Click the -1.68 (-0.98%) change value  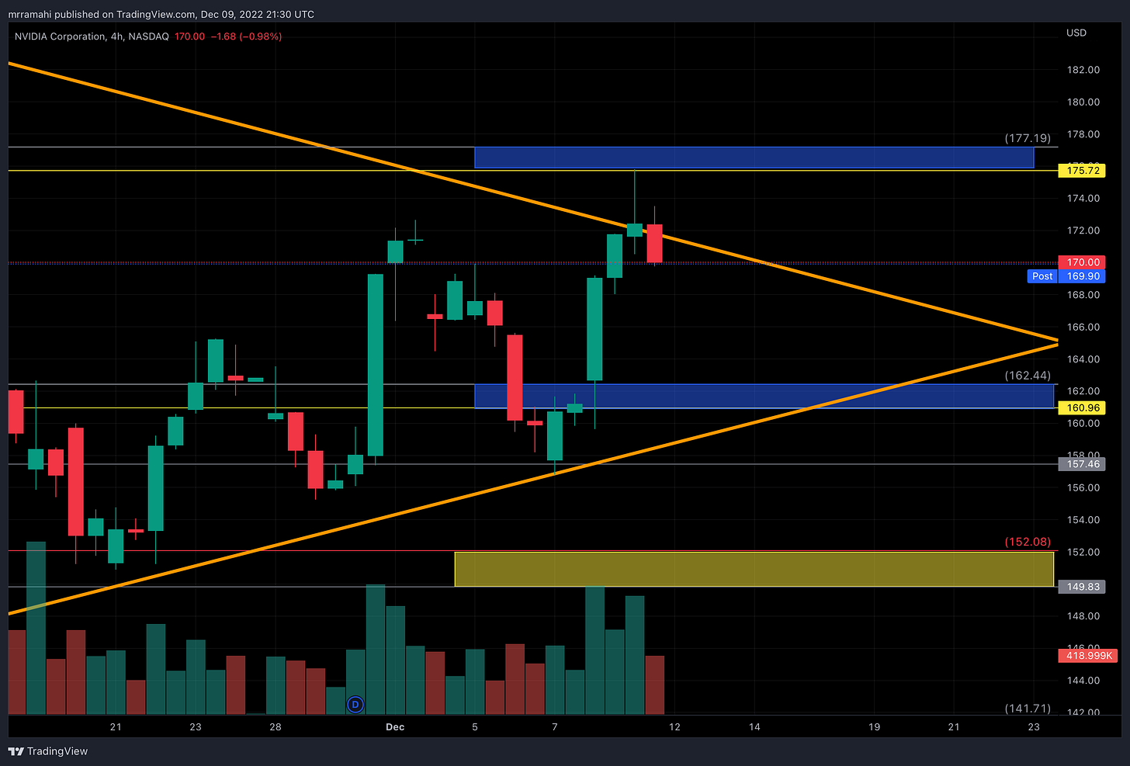point(246,36)
